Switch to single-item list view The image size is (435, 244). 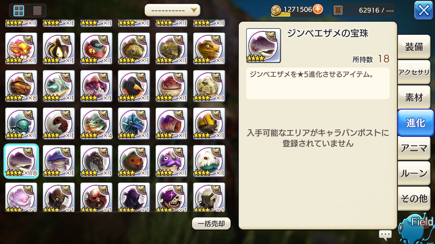tap(37, 11)
